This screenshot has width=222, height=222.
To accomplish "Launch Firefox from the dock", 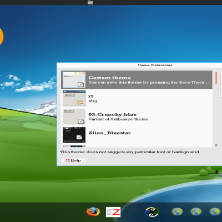I will point(93,212).
